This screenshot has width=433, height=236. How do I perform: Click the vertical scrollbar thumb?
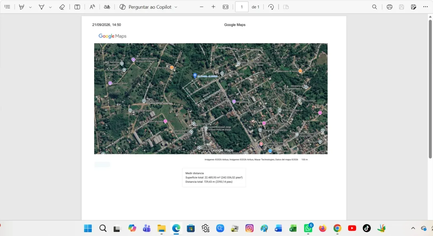tap(430, 89)
